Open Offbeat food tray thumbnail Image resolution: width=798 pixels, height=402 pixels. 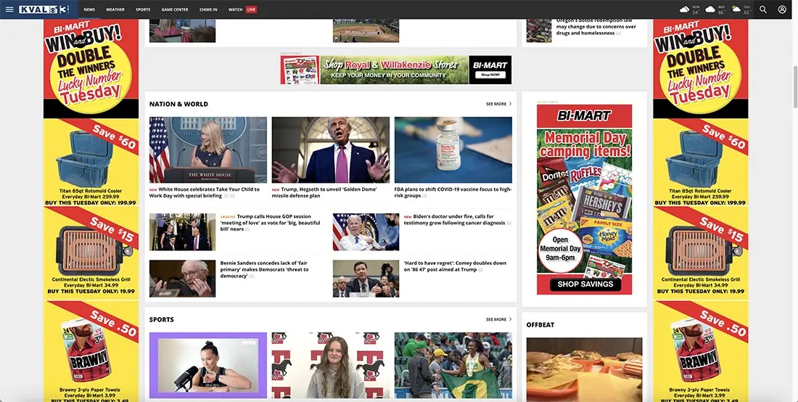click(584, 370)
